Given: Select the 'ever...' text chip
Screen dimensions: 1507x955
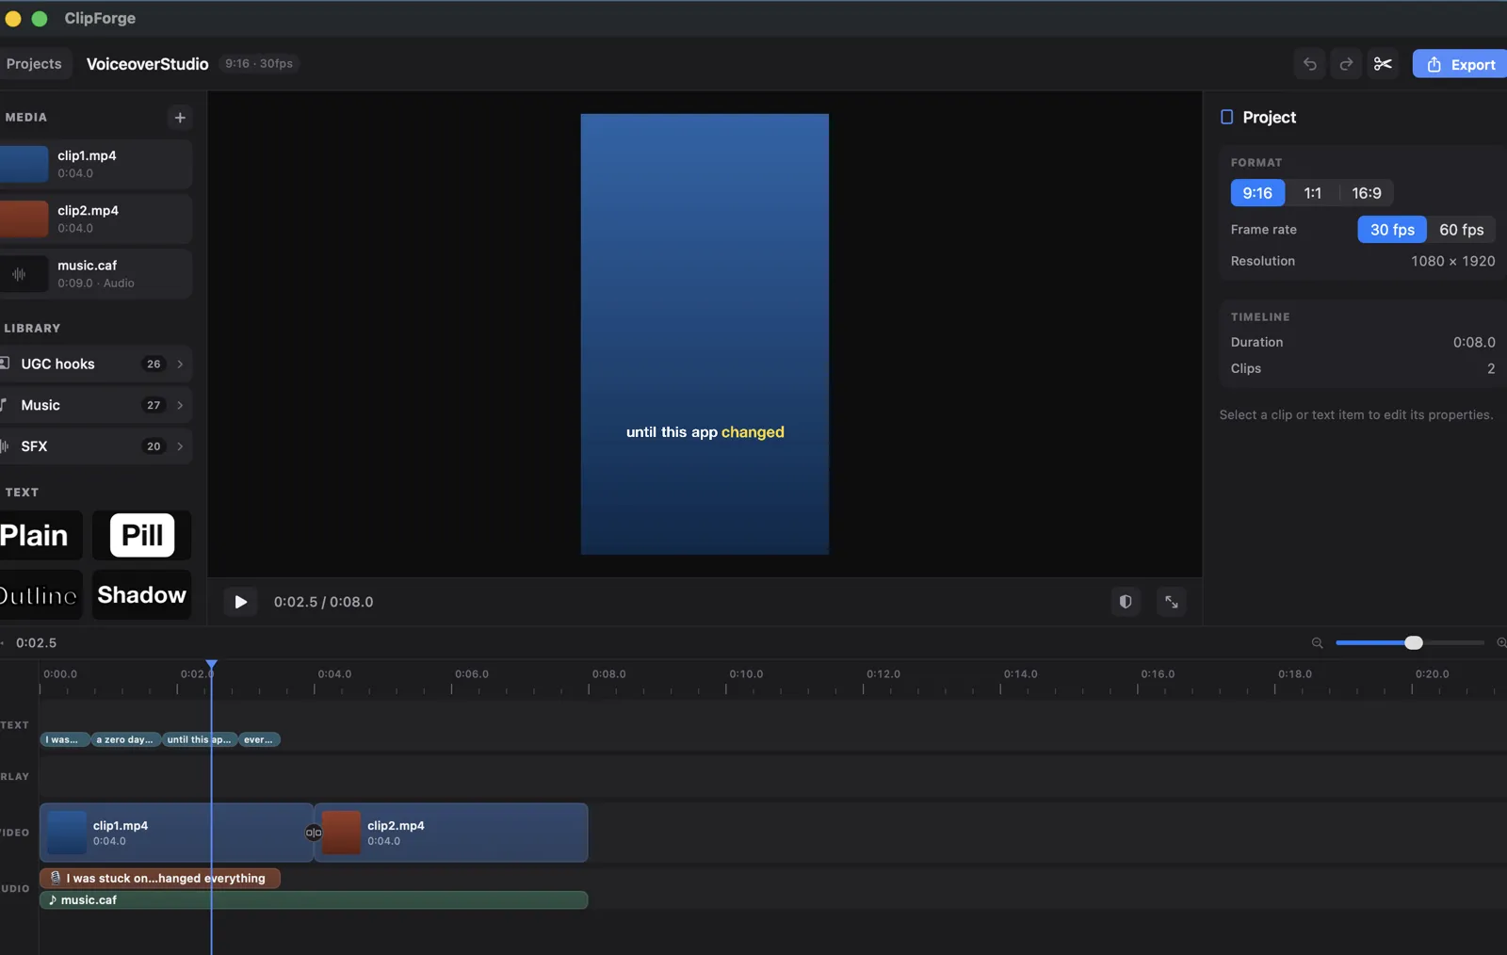Looking at the screenshot, I should (259, 739).
